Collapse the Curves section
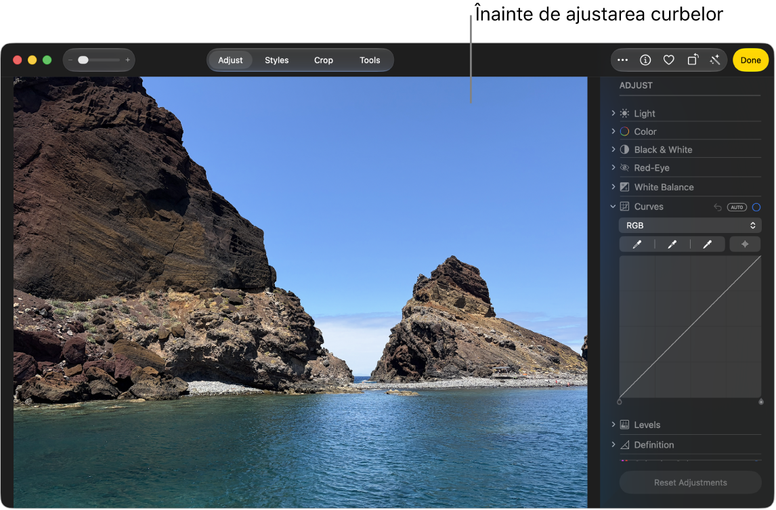The width and height of the screenshot is (776, 510). [613, 207]
